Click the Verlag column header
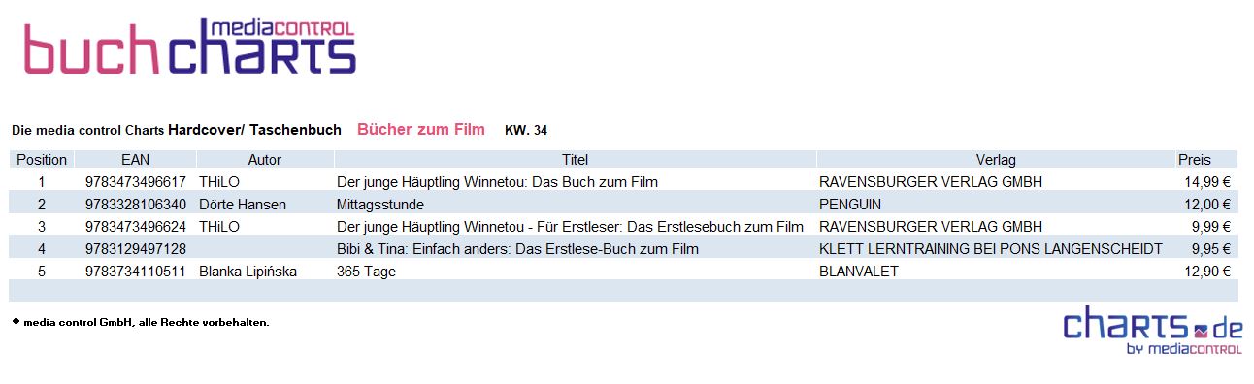1254x384 pixels. point(996,160)
